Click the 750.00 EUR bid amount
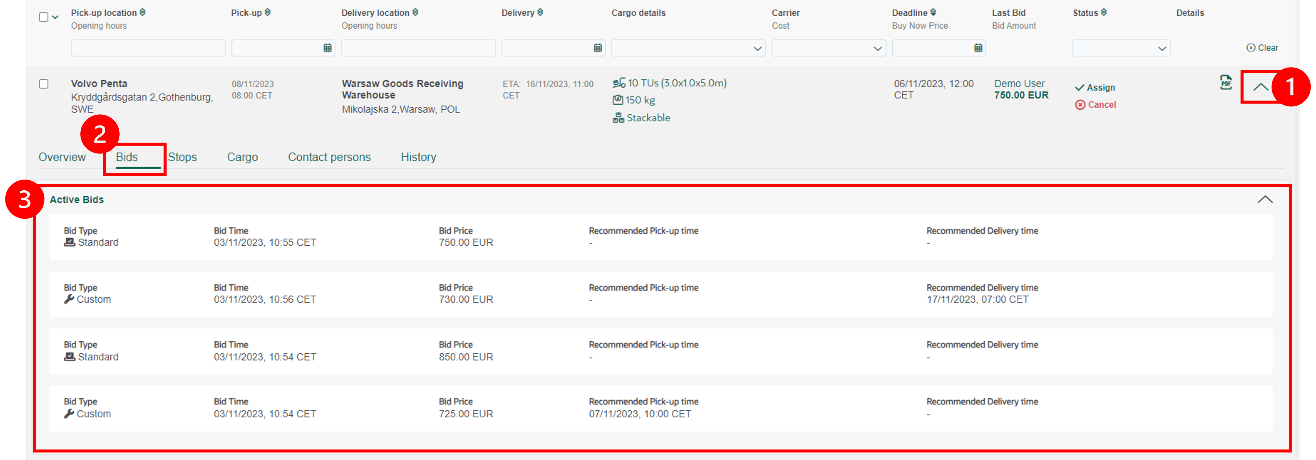Image resolution: width=1316 pixels, height=460 pixels. 1021,95
